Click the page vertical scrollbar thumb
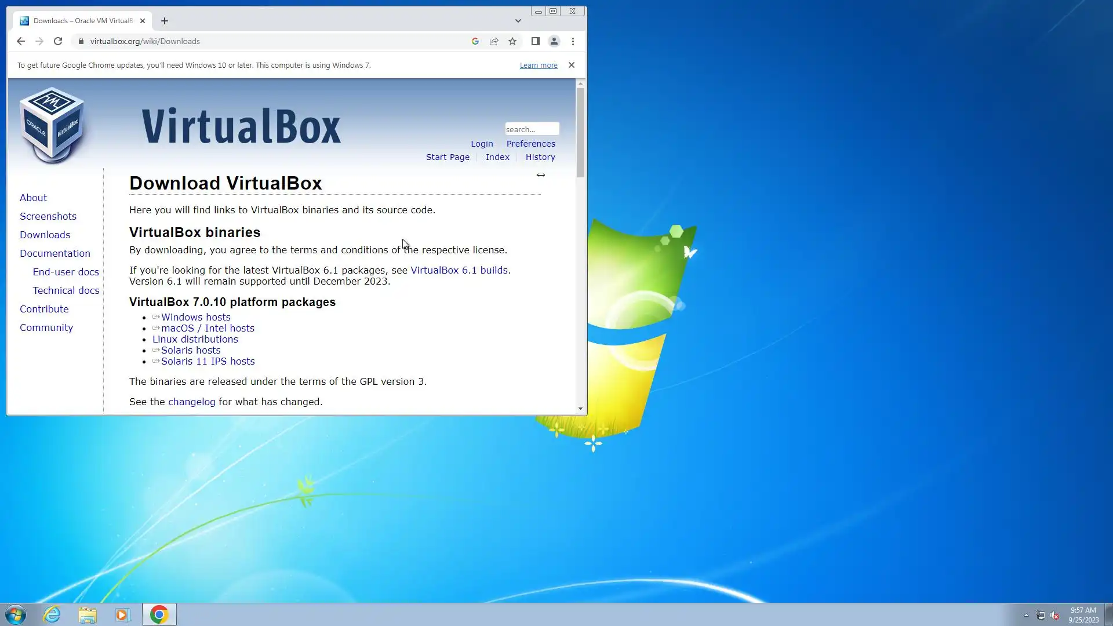The image size is (1113, 626). coord(580,132)
